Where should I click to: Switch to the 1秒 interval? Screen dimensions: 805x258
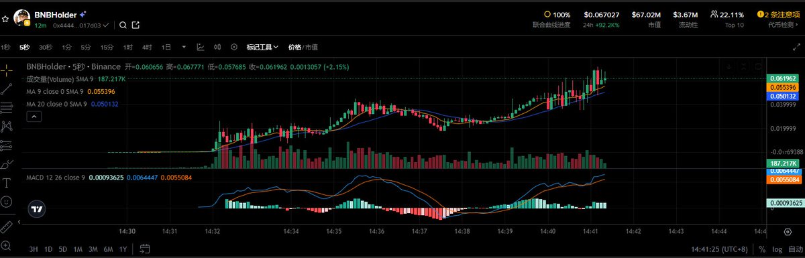[6, 48]
